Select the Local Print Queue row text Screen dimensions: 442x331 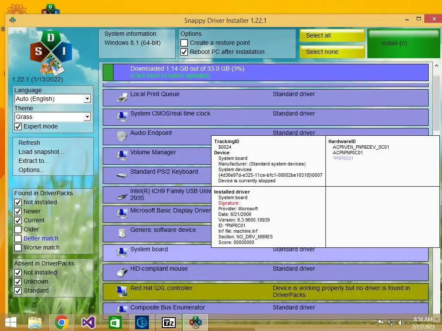point(155,94)
